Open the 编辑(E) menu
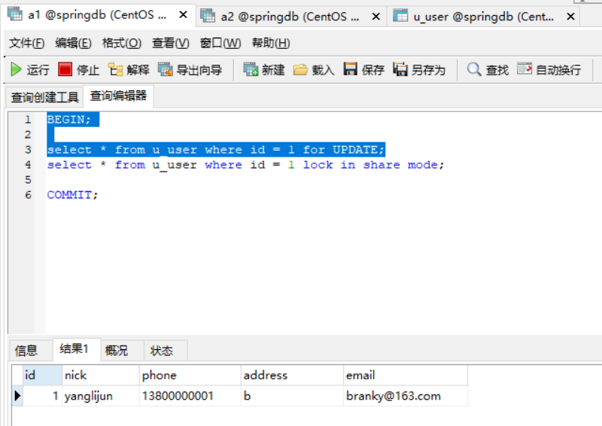 pos(73,43)
